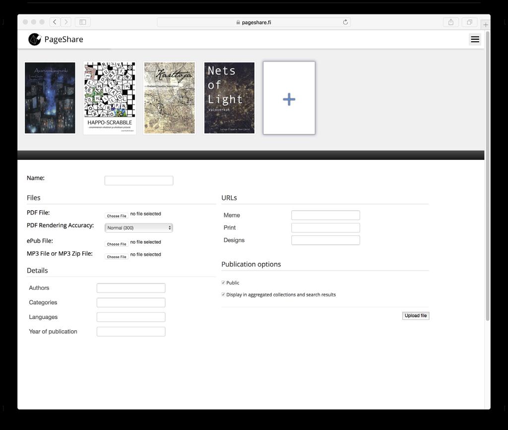The height and width of the screenshot is (430, 508).
Task: Toggle the Safari sidebar button
Action: click(x=83, y=22)
